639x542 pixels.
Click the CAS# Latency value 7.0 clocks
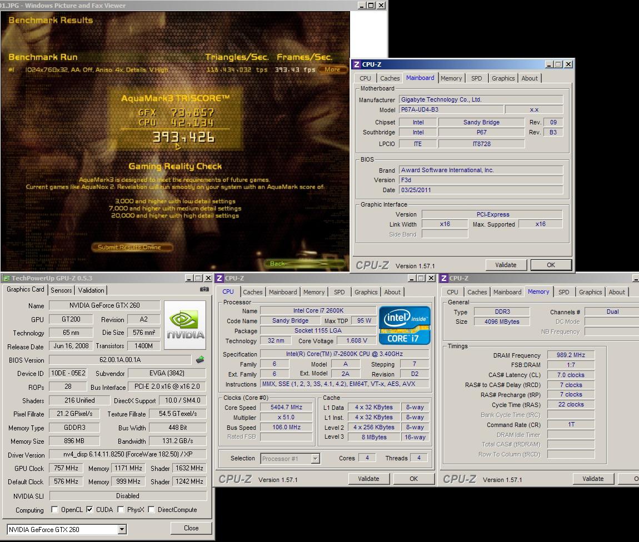pyautogui.click(x=571, y=375)
